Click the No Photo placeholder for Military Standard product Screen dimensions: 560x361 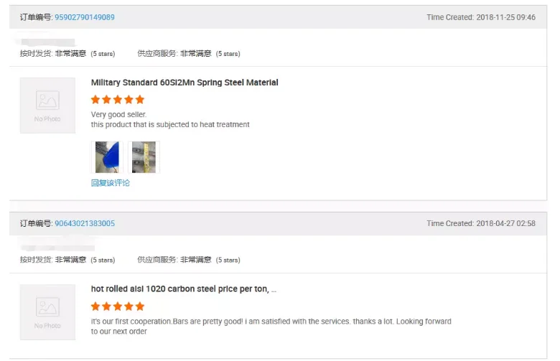[47, 105]
